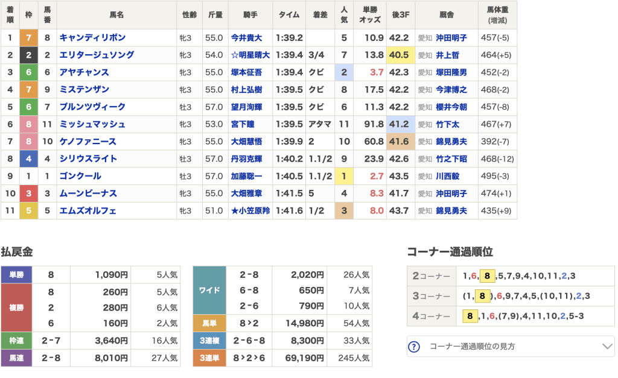Click the 3コーナー row label
618x378 pixels.
click(431, 296)
